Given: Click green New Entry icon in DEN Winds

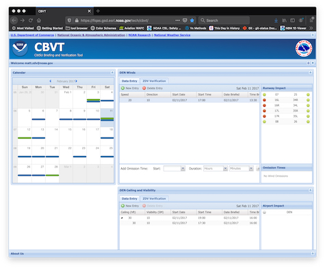Looking at the screenshot, I should [122, 88].
